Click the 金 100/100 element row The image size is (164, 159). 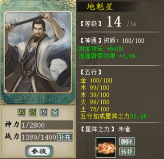click(96, 81)
